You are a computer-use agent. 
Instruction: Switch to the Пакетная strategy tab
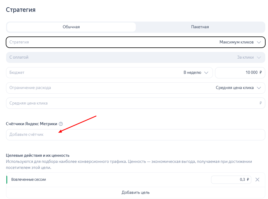click(200, 27)
